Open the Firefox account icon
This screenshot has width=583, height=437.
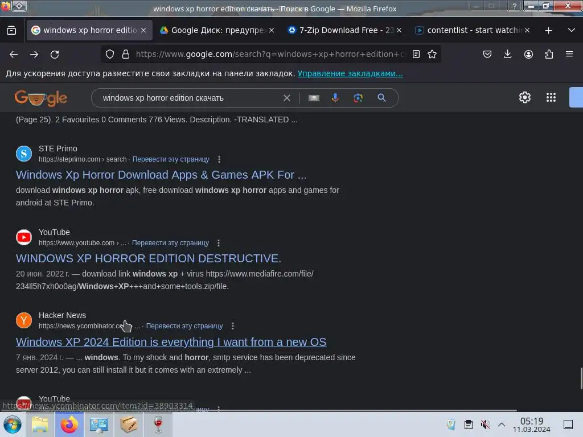click(x=528, y=54)
